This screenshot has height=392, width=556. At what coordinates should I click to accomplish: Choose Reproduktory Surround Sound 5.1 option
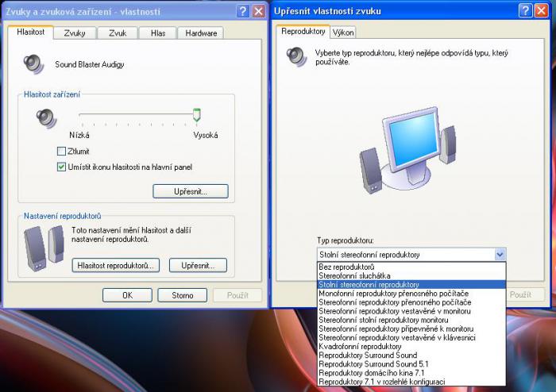(x=365, y=364)
